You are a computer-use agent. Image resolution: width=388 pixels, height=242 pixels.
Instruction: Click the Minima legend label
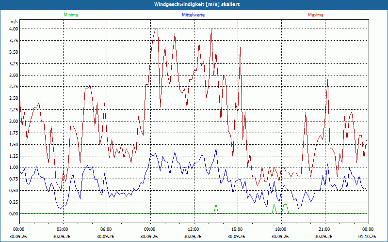71,15
